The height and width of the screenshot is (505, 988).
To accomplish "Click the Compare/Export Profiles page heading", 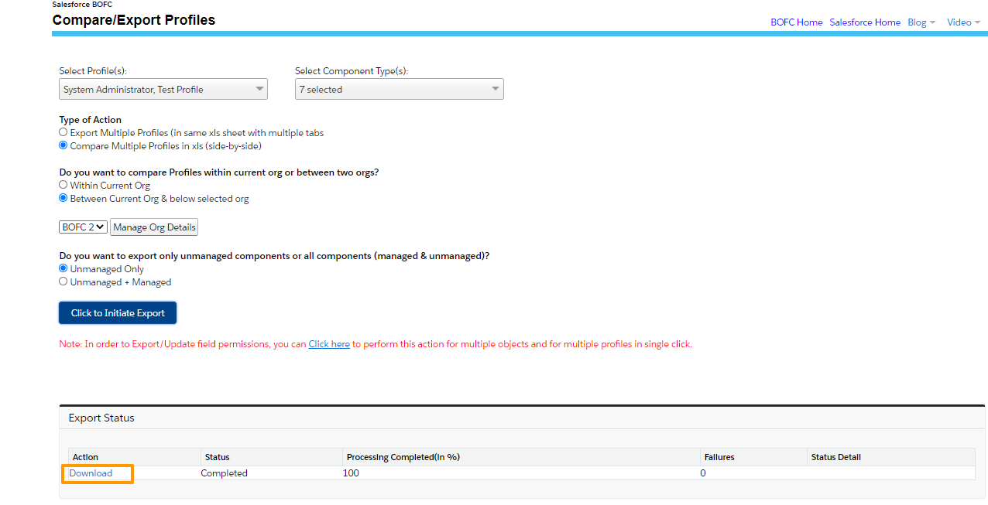I will pos(134,20).
